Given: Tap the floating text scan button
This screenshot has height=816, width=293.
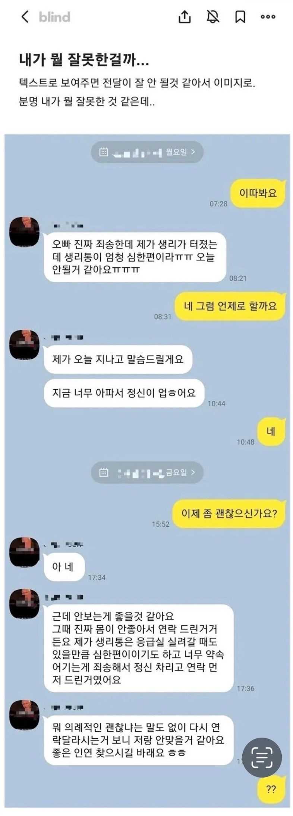Looking at the screenshot, I should pos(262,757).
